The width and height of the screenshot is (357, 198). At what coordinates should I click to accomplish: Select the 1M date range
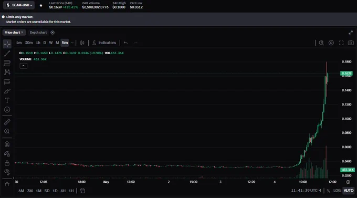coord(38,191)
